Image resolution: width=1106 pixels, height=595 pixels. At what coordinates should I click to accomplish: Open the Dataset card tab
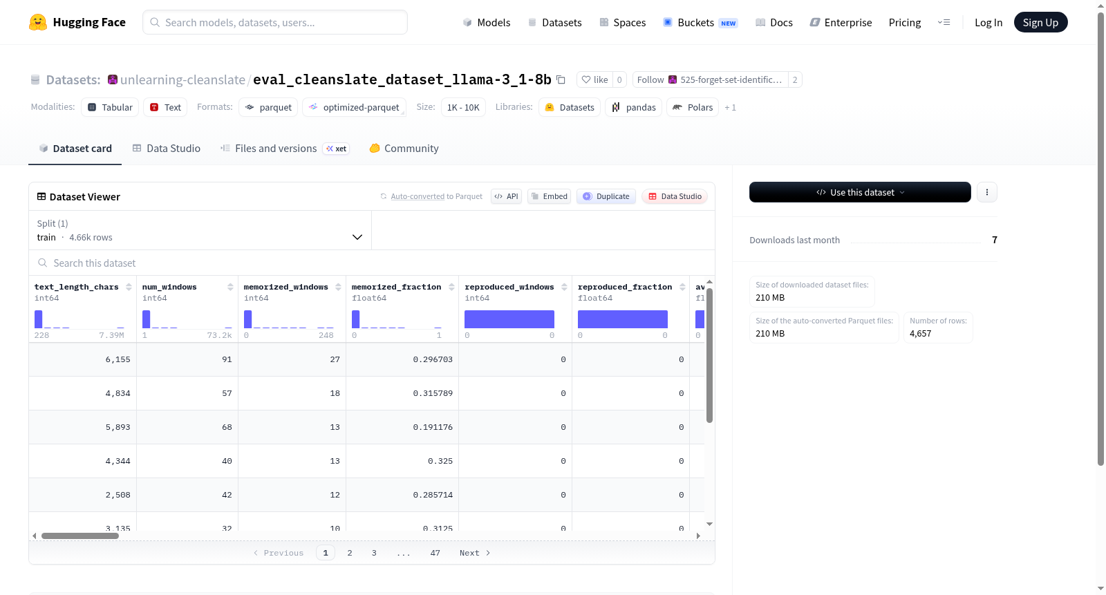pyautogui.click(x=75, y=148)
